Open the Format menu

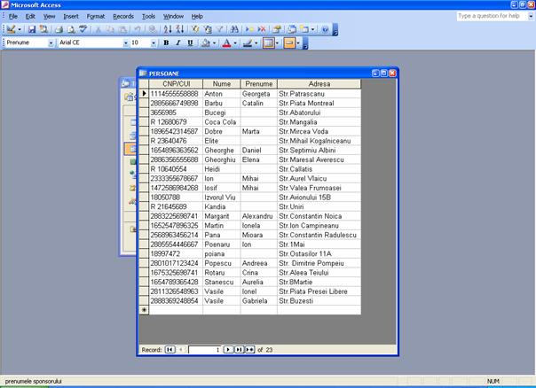click(96, 16)
